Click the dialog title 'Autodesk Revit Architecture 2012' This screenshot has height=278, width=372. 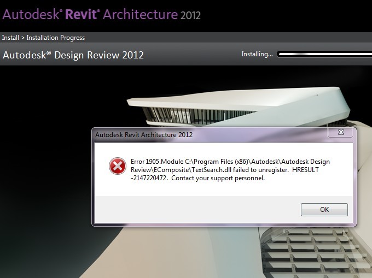click(x=144, y=135)
